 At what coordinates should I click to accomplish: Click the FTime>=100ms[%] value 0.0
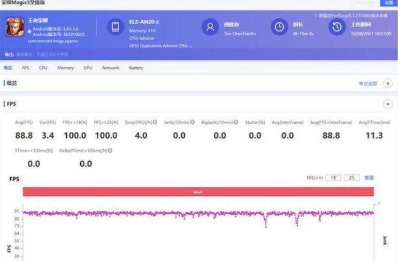pos(34,164)
